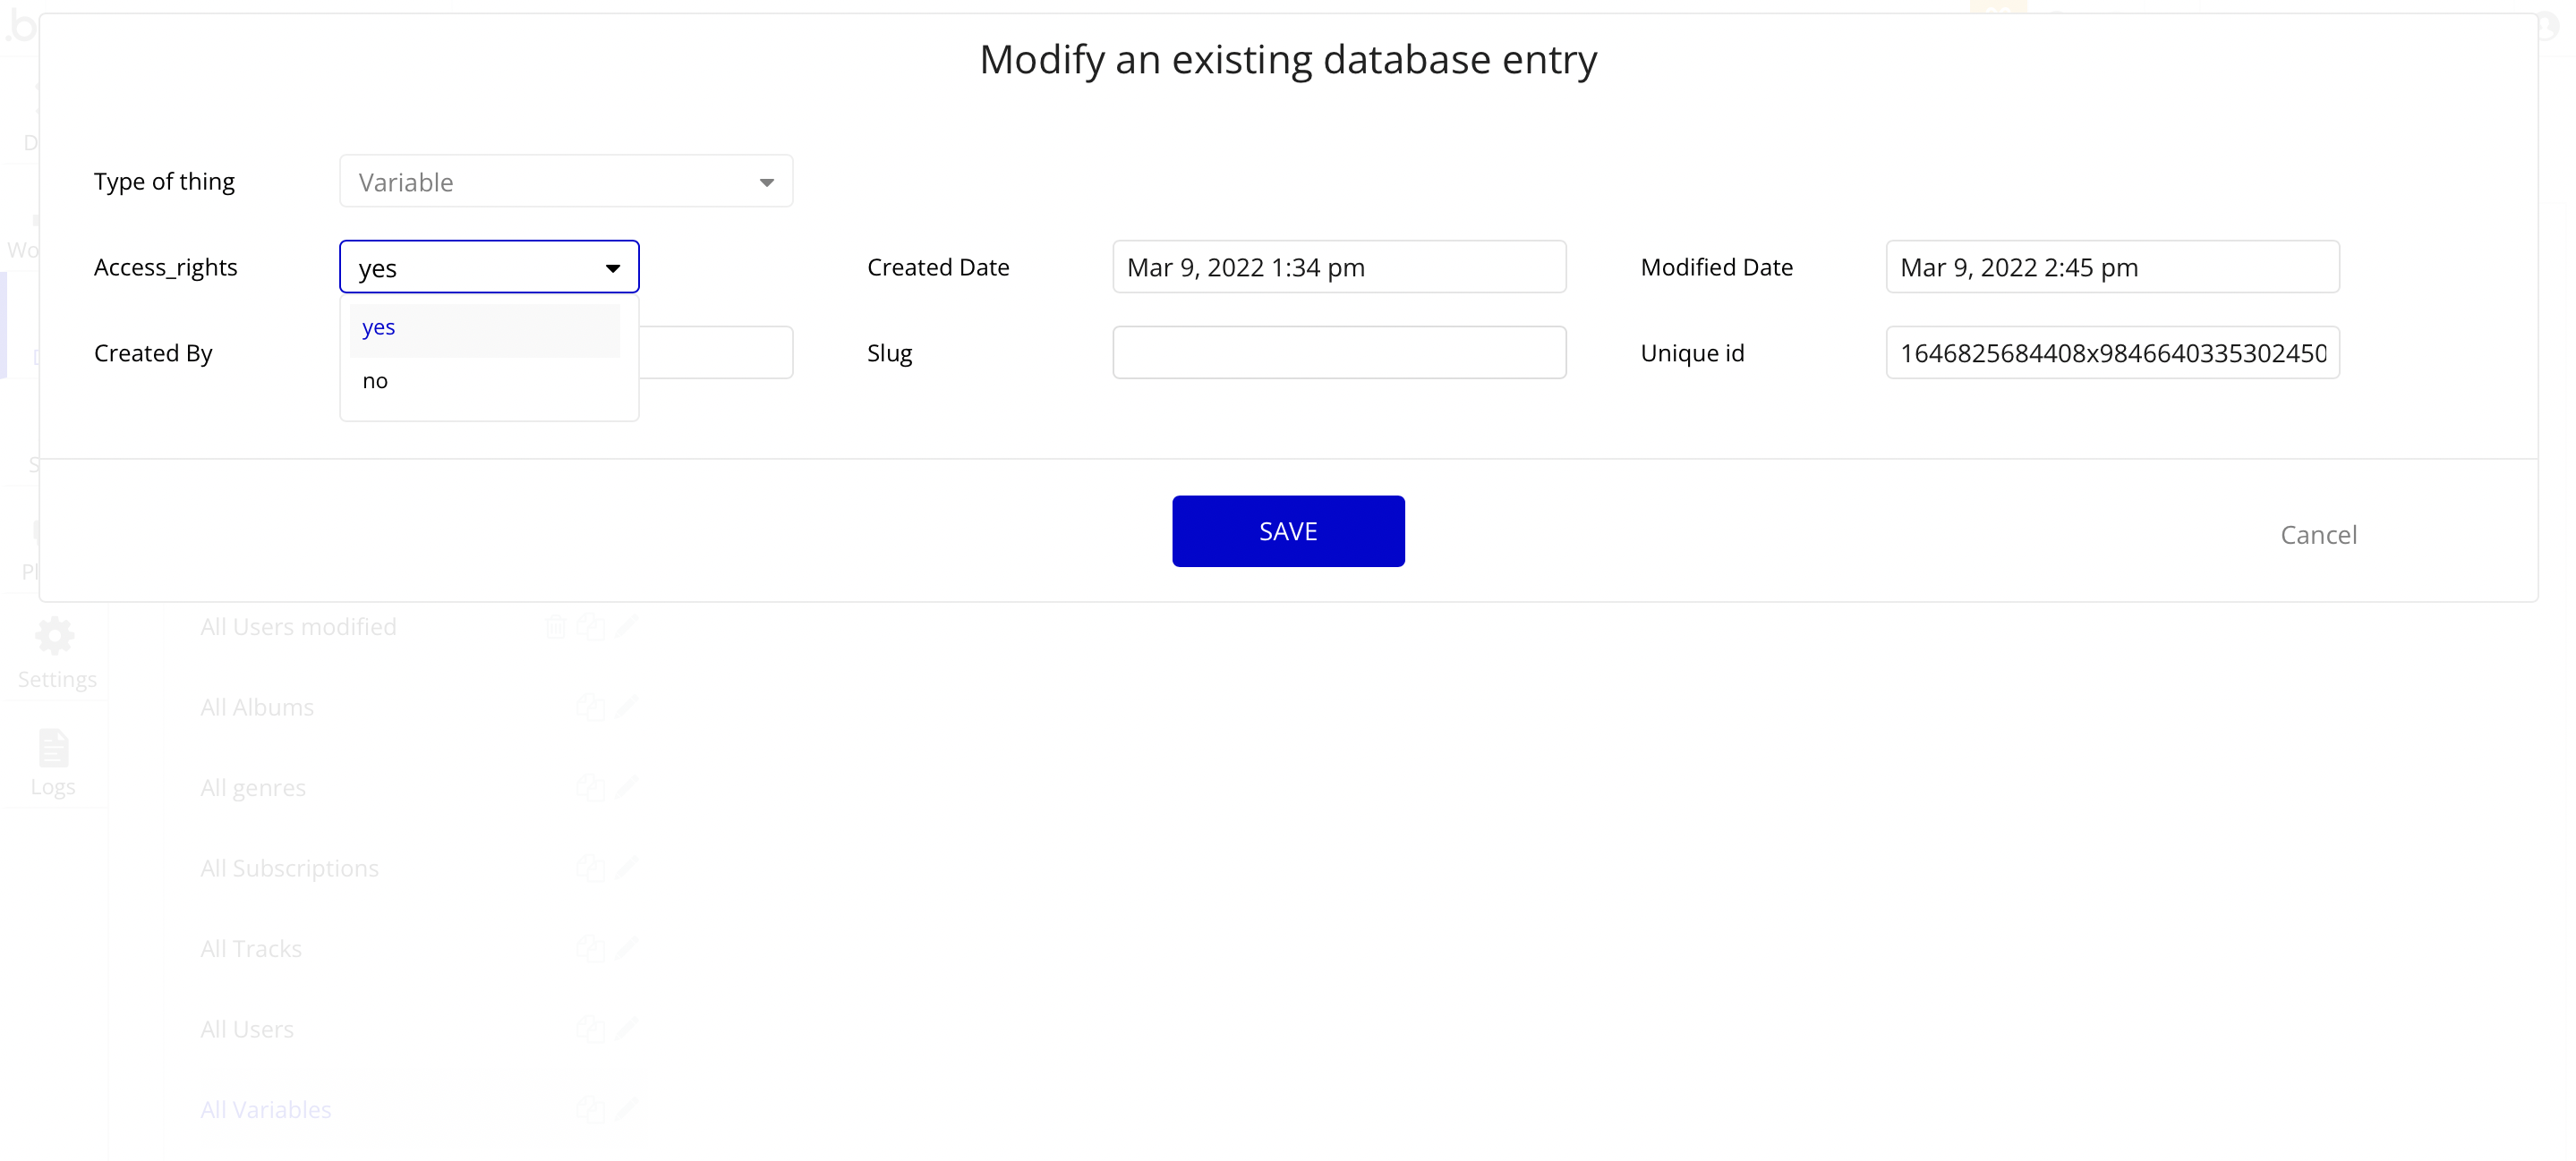Open the Settings gear in sidebar
Image resolution: width=2576 pixels, height=1161 pixels.
tap(55, 637)
